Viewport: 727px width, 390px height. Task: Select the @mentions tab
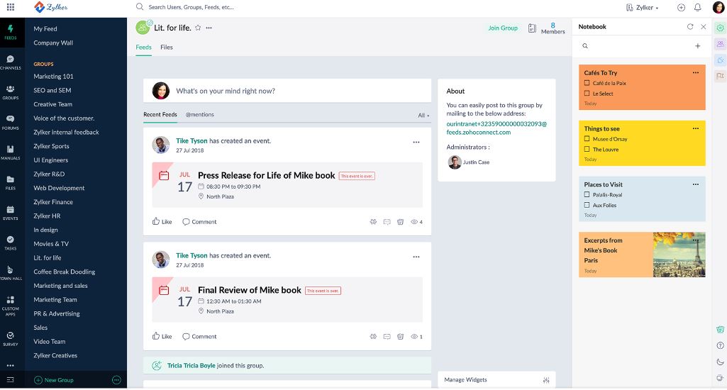coord(200,115)
